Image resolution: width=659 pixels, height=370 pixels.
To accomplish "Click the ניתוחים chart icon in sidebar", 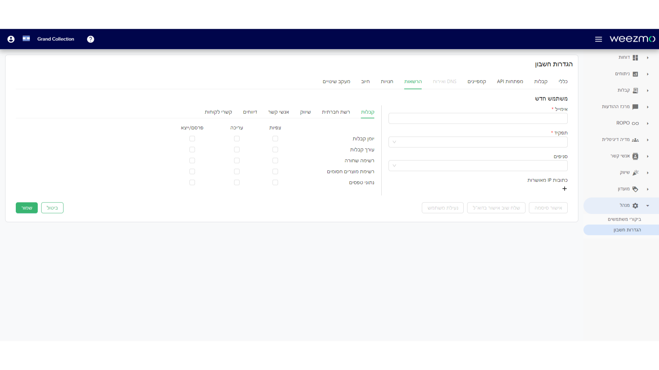I will (x=635, y=74).
